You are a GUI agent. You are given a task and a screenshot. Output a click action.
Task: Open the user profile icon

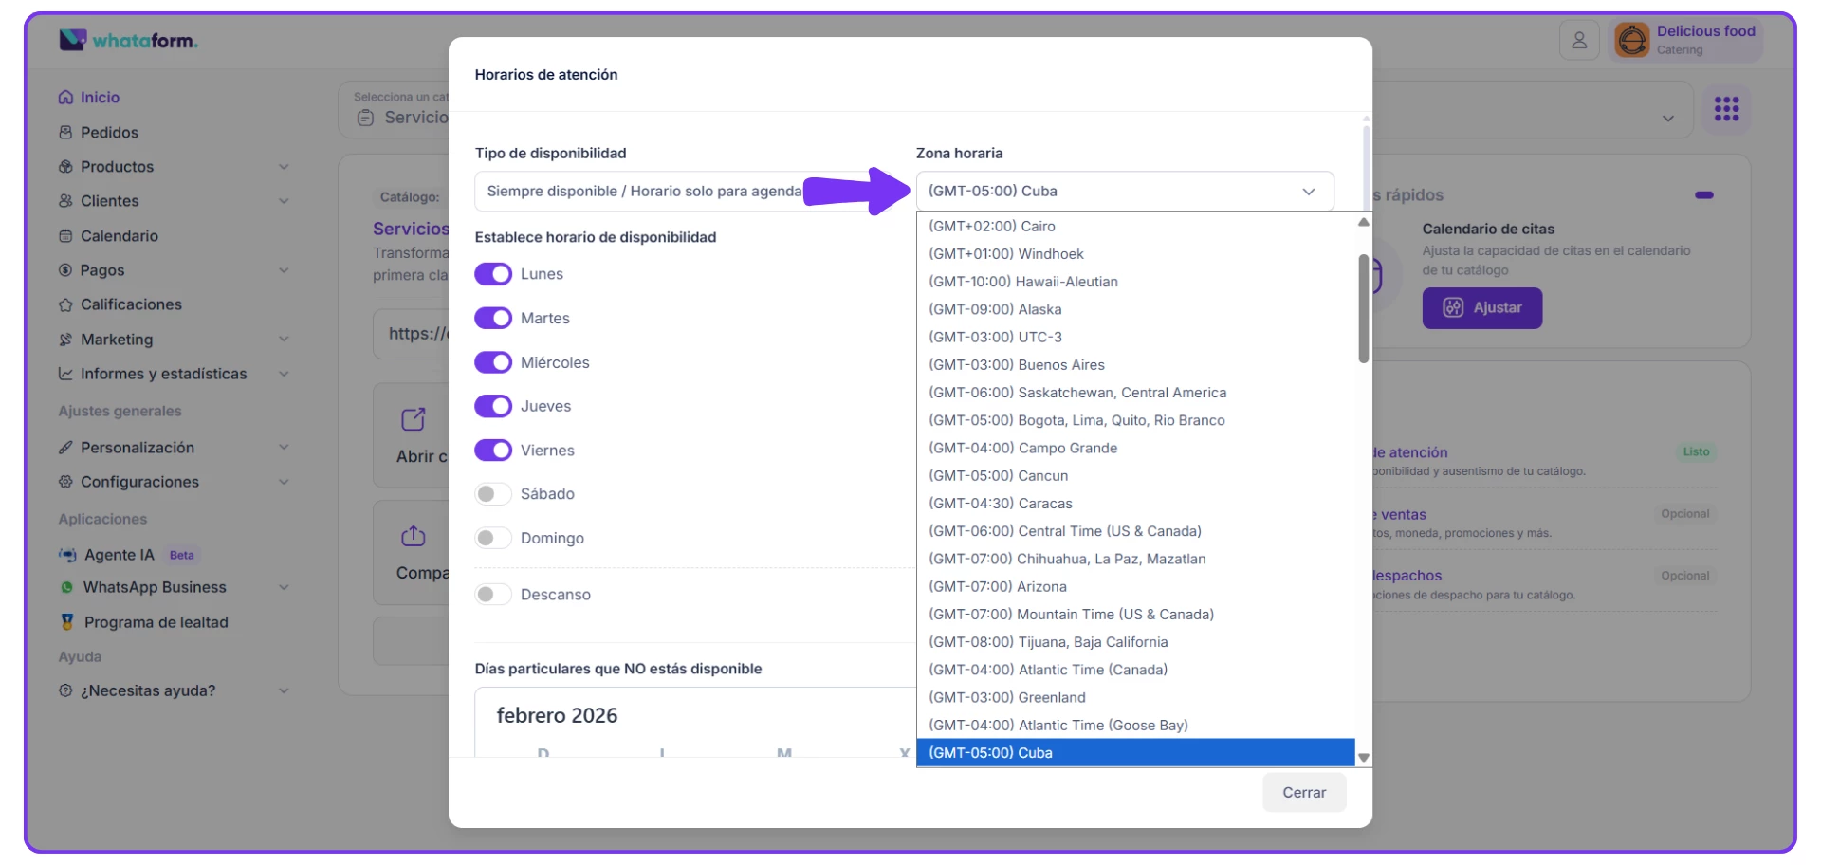1579,40
